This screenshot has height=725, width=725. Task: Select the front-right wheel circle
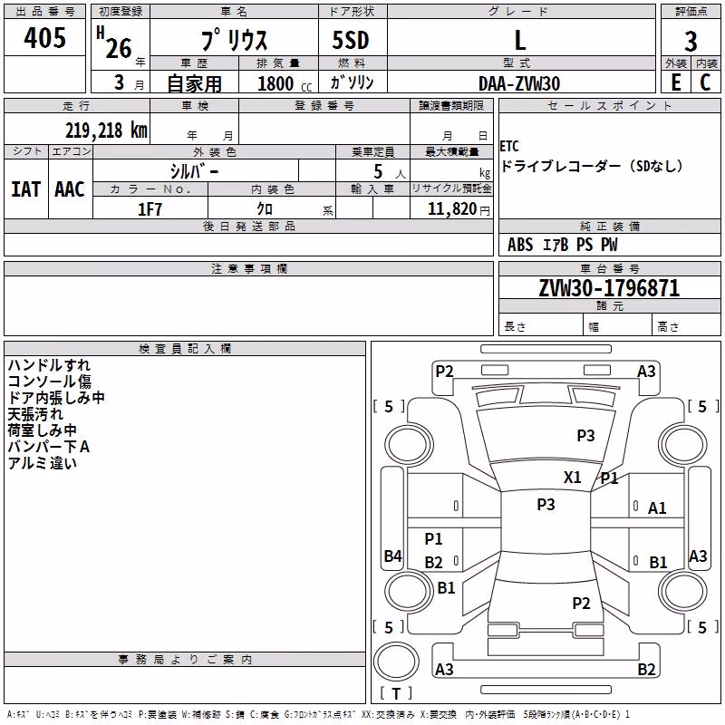[x=683, y=445]
